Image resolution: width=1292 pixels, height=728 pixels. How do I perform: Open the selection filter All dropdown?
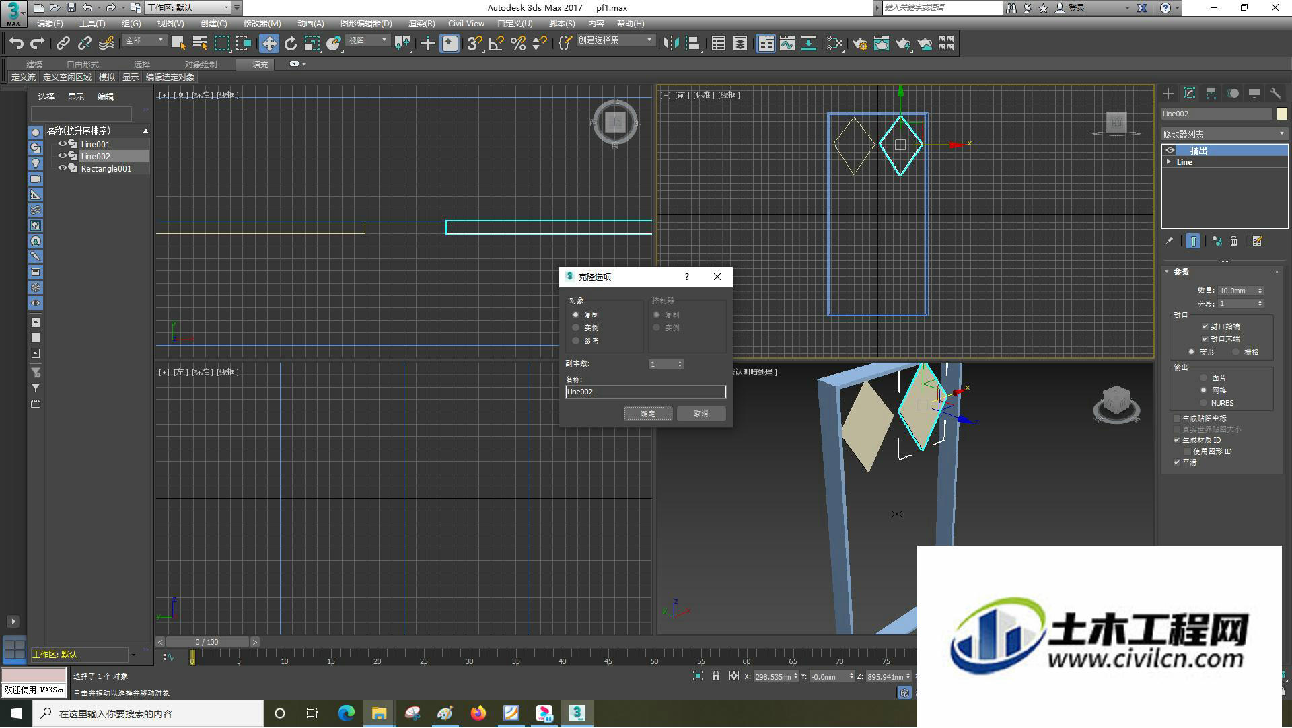point(145,40)
